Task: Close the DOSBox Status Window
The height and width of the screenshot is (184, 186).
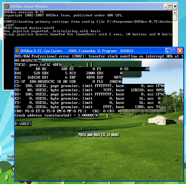Action: [175, 6]
